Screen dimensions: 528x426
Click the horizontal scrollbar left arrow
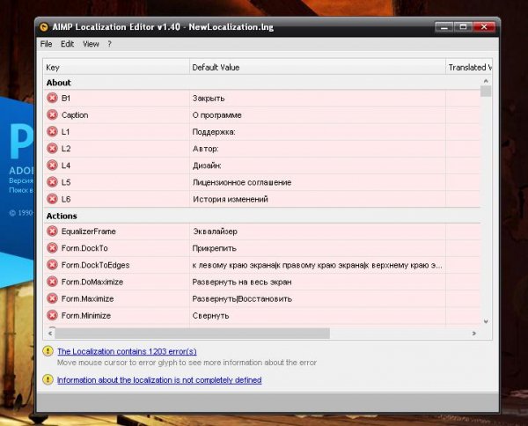pyautogui.click(x=50, y=333)
